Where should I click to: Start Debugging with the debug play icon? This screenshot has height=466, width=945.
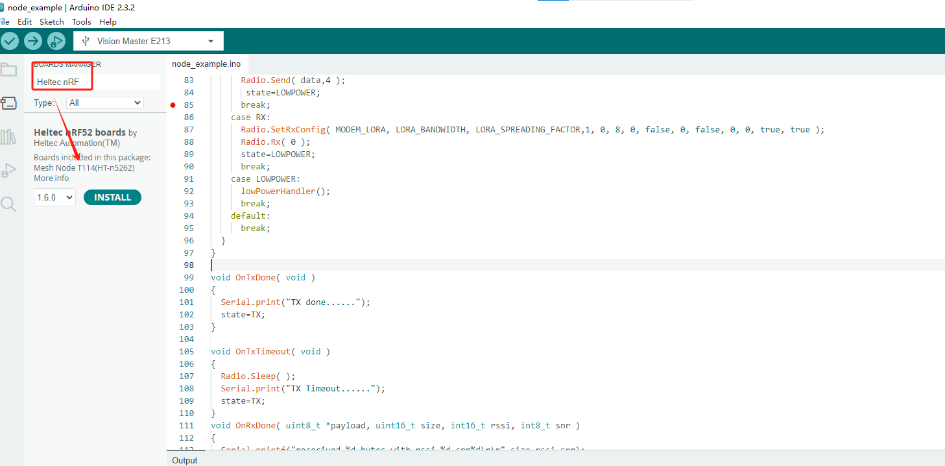coord(56,41)
